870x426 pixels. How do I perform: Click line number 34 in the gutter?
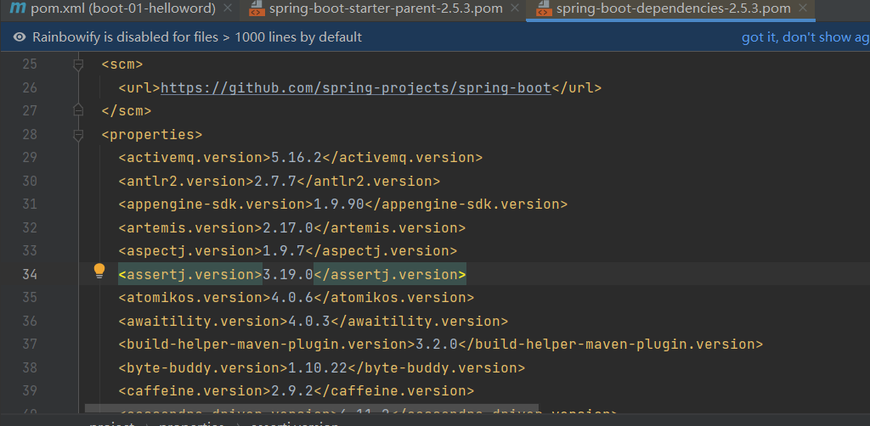(x=30, y=274)
